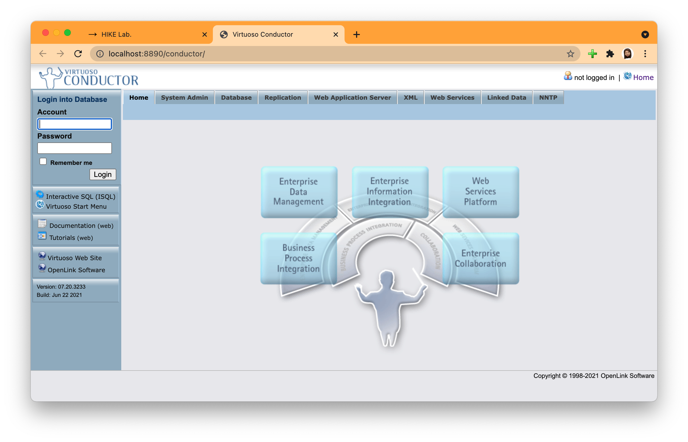Open the Virtuoso Start Menu link
688x442 pixels.
(76, 206)
